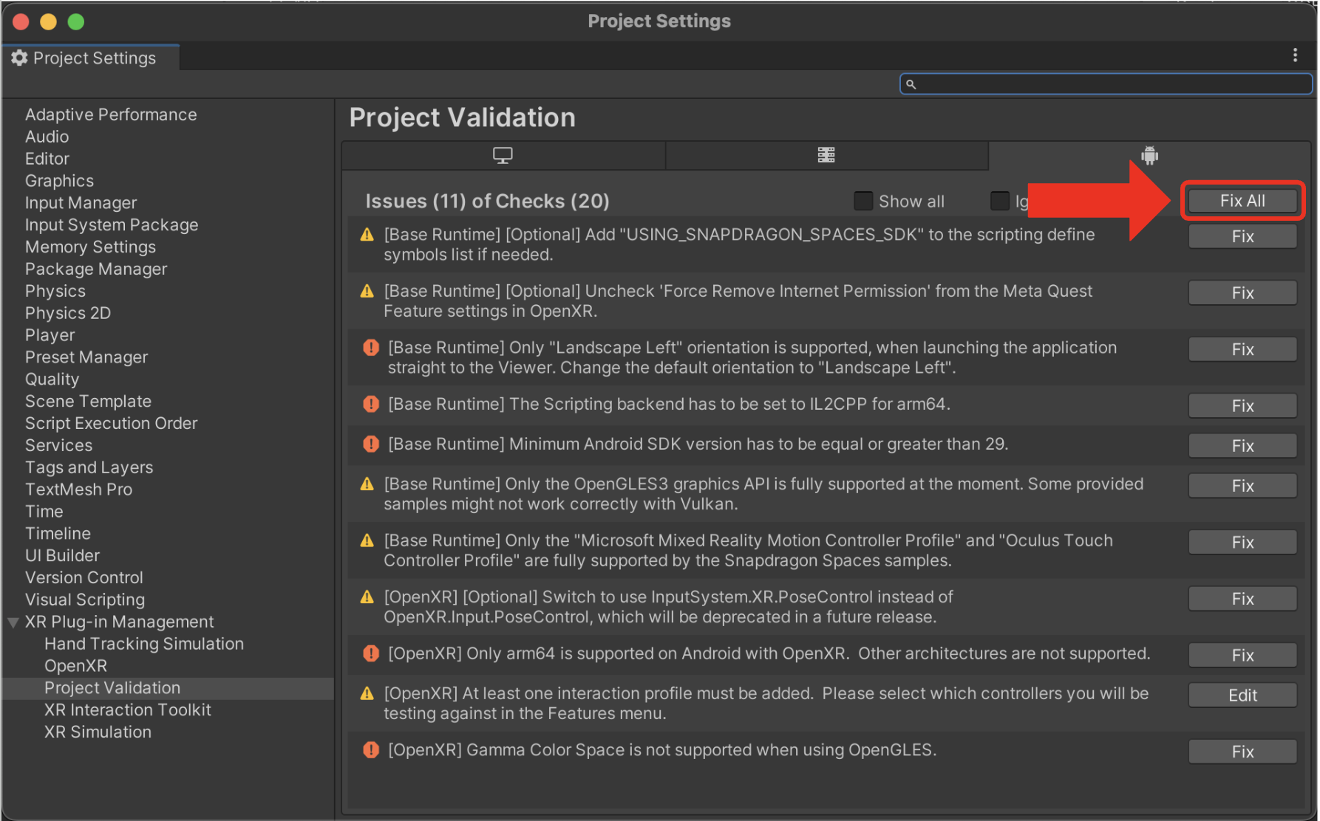Fix the Gamma Color Space issue
Screen dimensions: 1320x821
[1242, 752]
